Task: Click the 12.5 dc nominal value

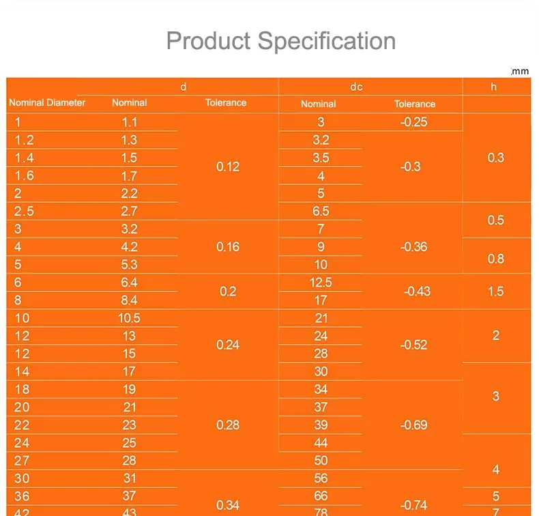Action: (x=321, y=282)
